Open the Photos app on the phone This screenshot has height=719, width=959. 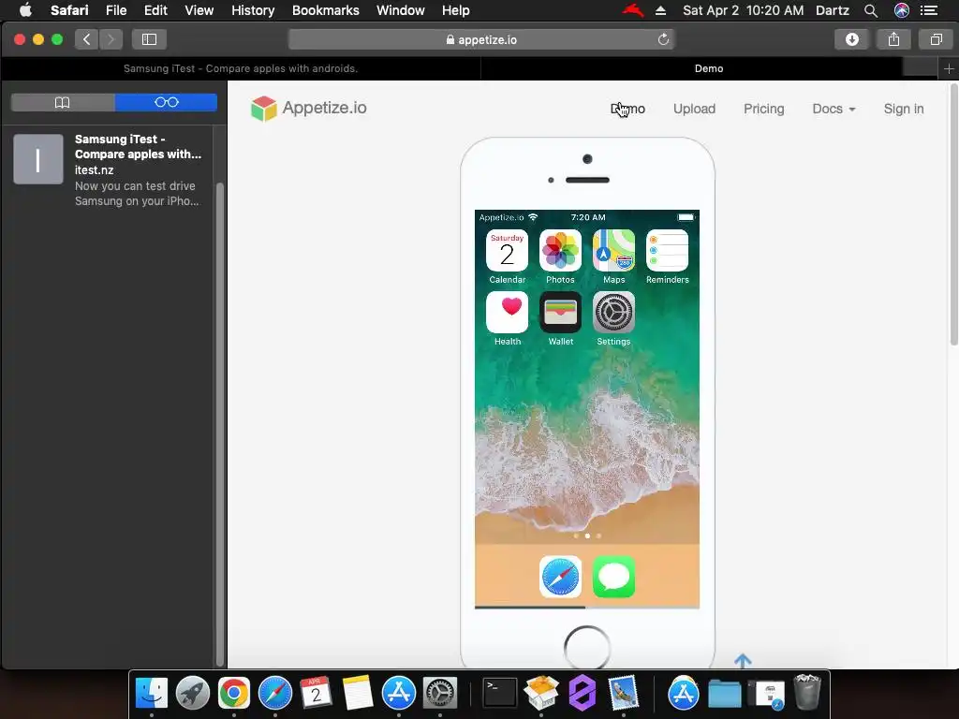tap(560, 251)
